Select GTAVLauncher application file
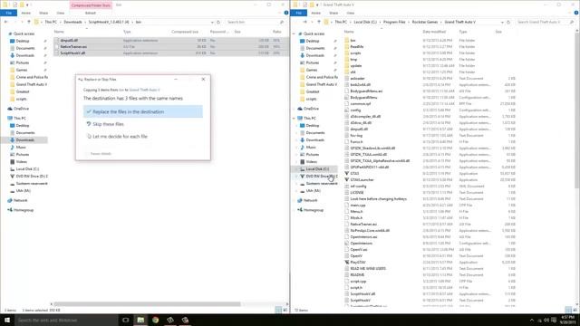 362,179
